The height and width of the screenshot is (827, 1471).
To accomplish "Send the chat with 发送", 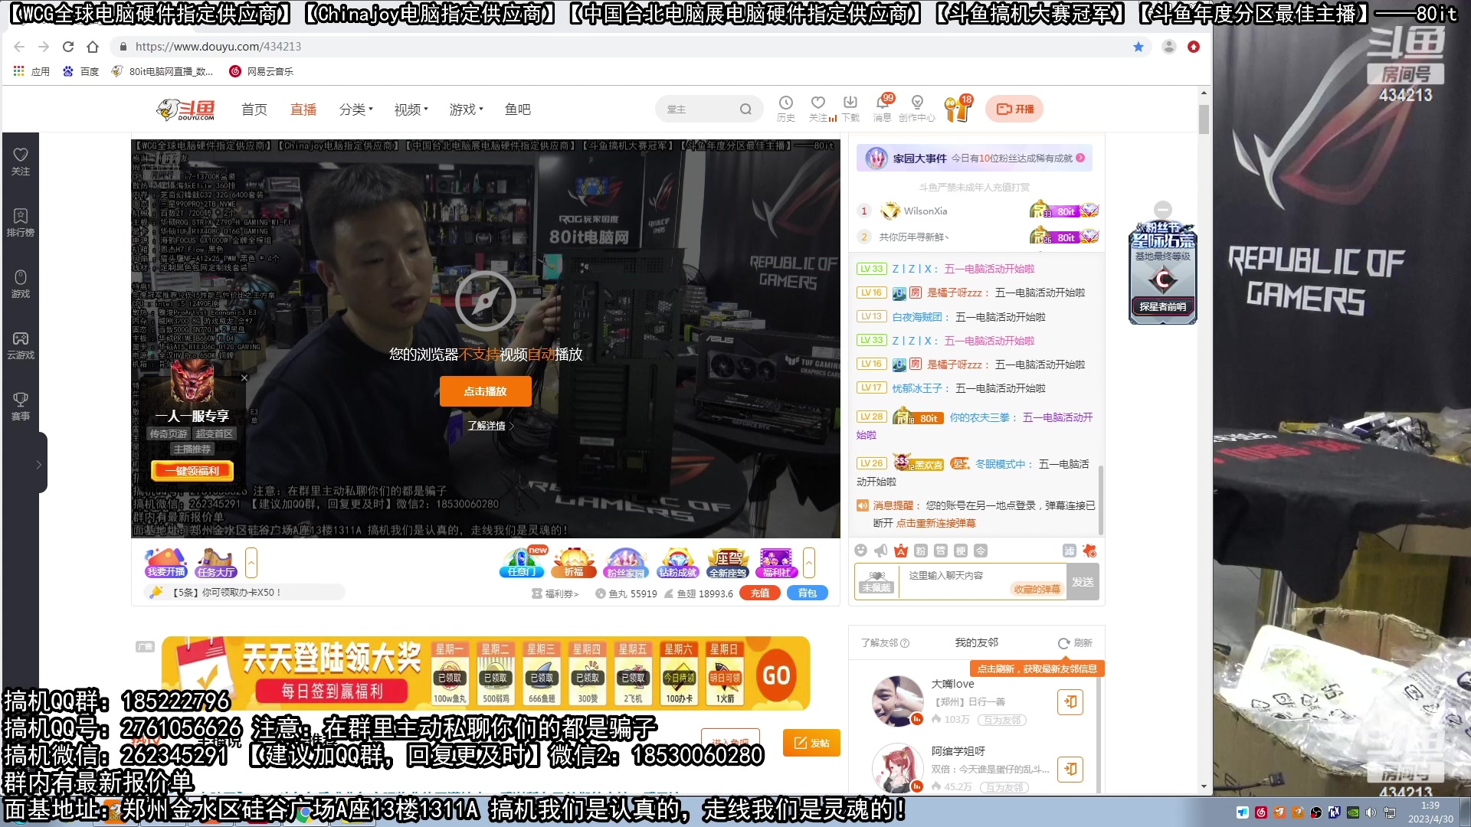I will click(x=1083, y=582).
